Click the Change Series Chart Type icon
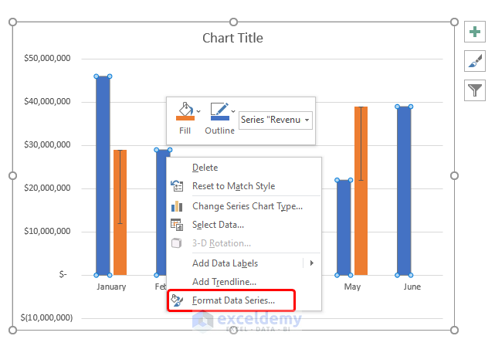 click(177, 206)
